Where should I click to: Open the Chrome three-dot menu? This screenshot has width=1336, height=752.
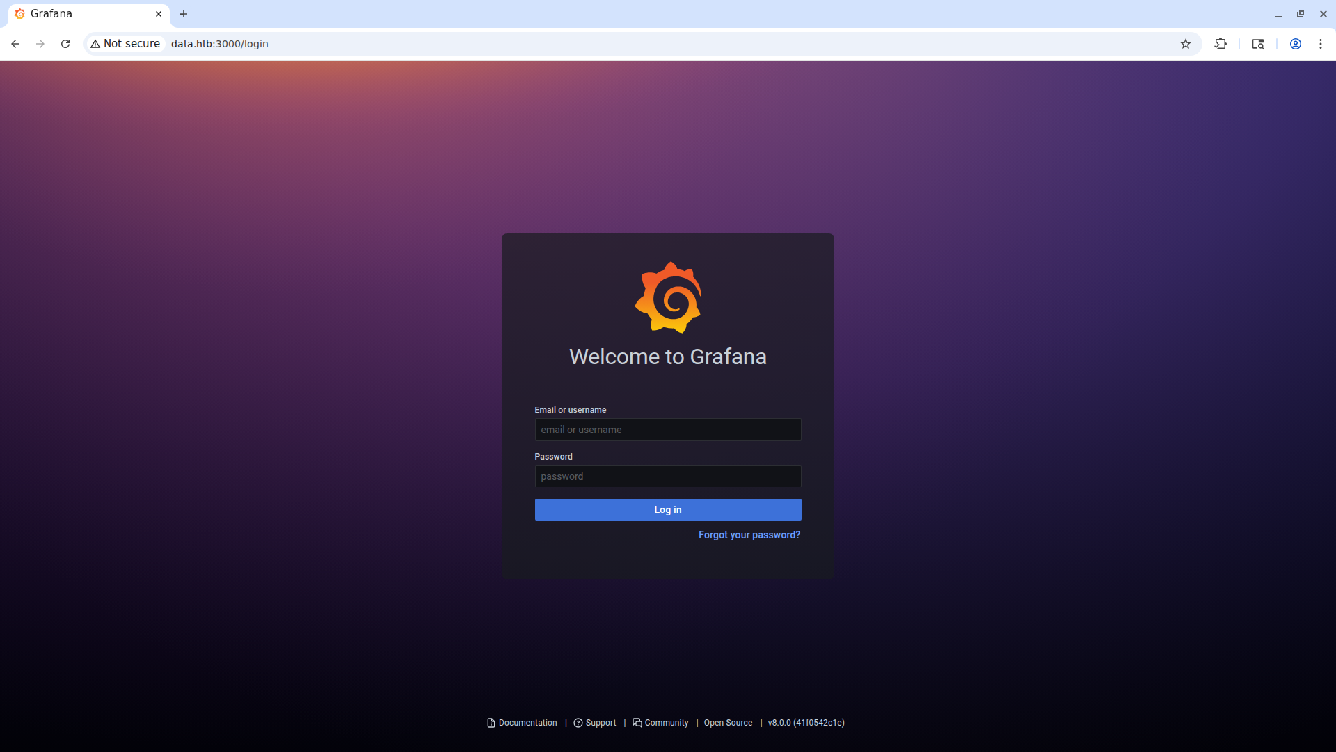pyautogui.click(x=1321, y=44)
